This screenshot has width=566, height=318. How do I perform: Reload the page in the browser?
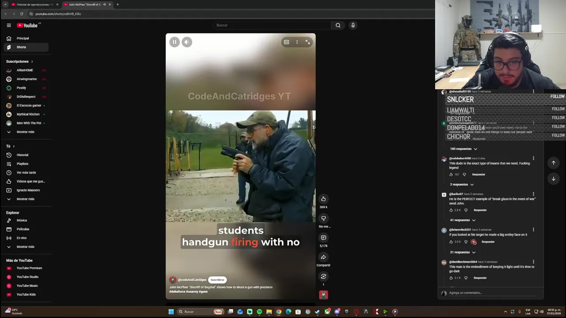pos(21,14)
